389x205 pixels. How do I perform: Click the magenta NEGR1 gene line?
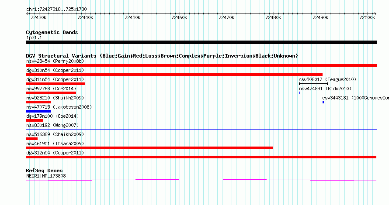pos(201,180)
